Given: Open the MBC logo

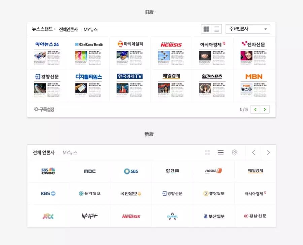Looking at the screenshot, I should pyautogui.click(x=90, y=171).
